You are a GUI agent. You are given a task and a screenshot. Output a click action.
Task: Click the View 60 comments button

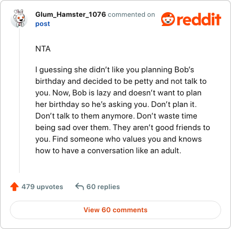(x=115, y=210)
